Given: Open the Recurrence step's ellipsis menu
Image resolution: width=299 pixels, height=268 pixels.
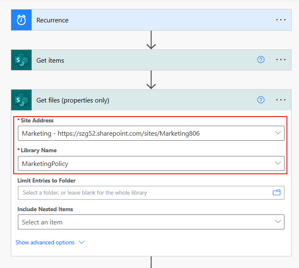Looking at the screenshot, I should (281, 20).
